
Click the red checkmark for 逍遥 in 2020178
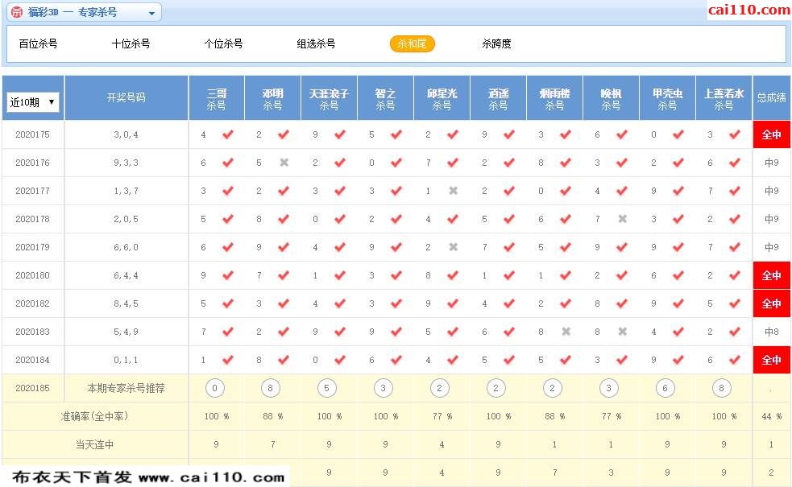tap(509, 219)
